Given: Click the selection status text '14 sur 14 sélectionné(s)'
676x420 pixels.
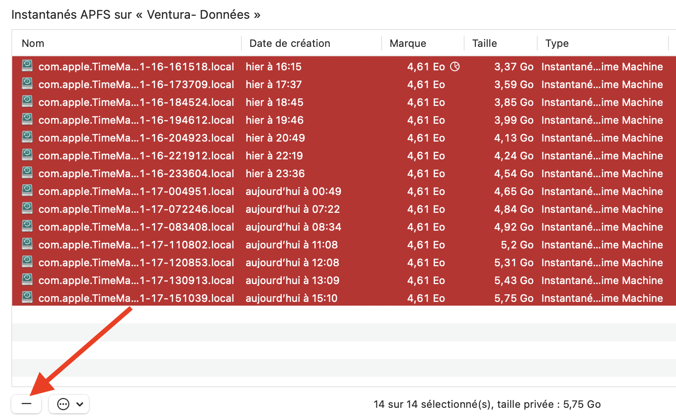Looking at the screenshot, I should click(x=433, y=404).
